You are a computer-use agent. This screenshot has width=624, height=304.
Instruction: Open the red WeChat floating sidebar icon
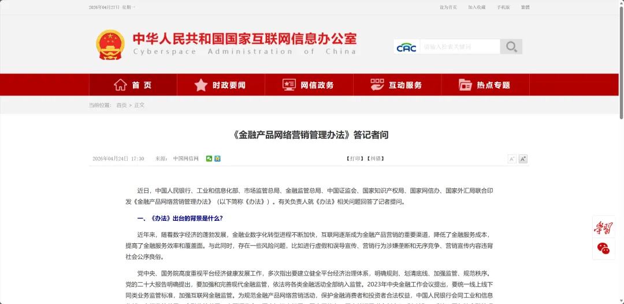click(603, 249)
